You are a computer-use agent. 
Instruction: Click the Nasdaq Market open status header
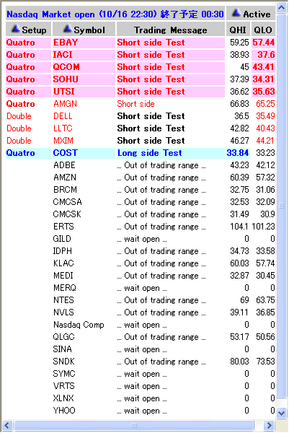tap(115, 14)
